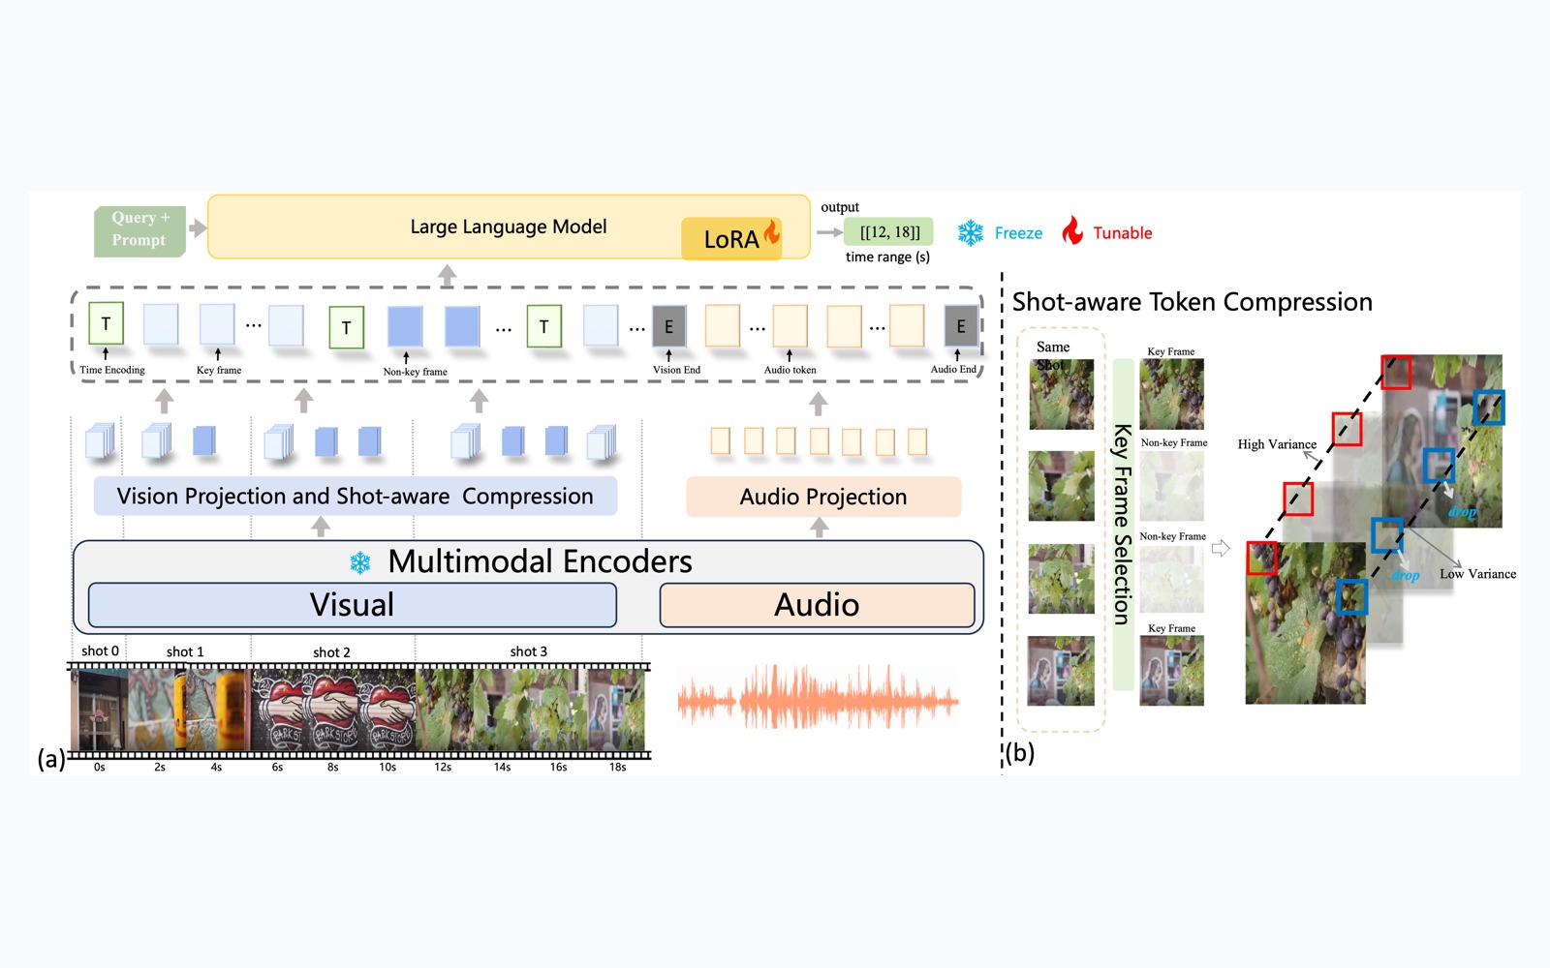
Task: Select the Visual encoder box
Action: tap(353, 605)
